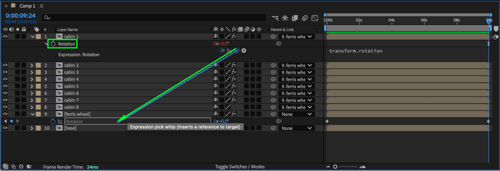The width and height of the screenshot is (500, 171).
Task: Hide the cabin 5 layer
Action: click(x=5, y=86)
